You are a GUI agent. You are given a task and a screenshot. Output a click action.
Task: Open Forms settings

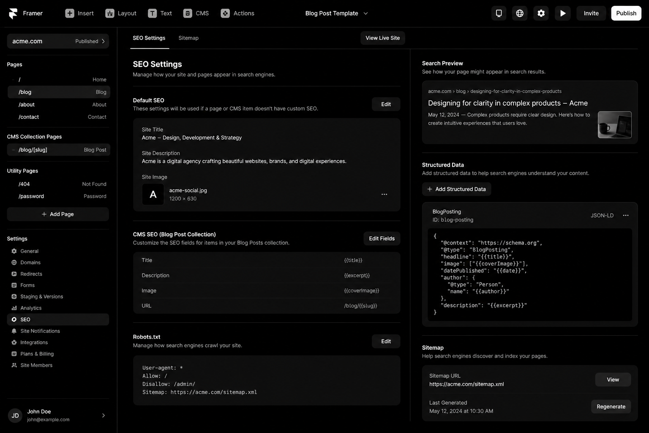coord(58,285)
